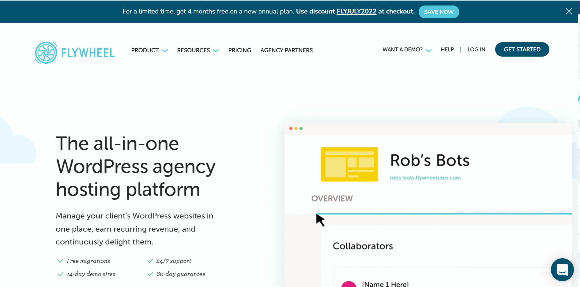The height and width of the screenshot is (287, 580).
Task: Select the Overview tab
Action: pos(332,199)
